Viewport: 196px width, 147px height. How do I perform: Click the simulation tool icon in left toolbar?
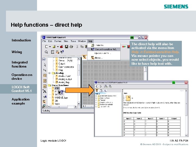point(44,102)
